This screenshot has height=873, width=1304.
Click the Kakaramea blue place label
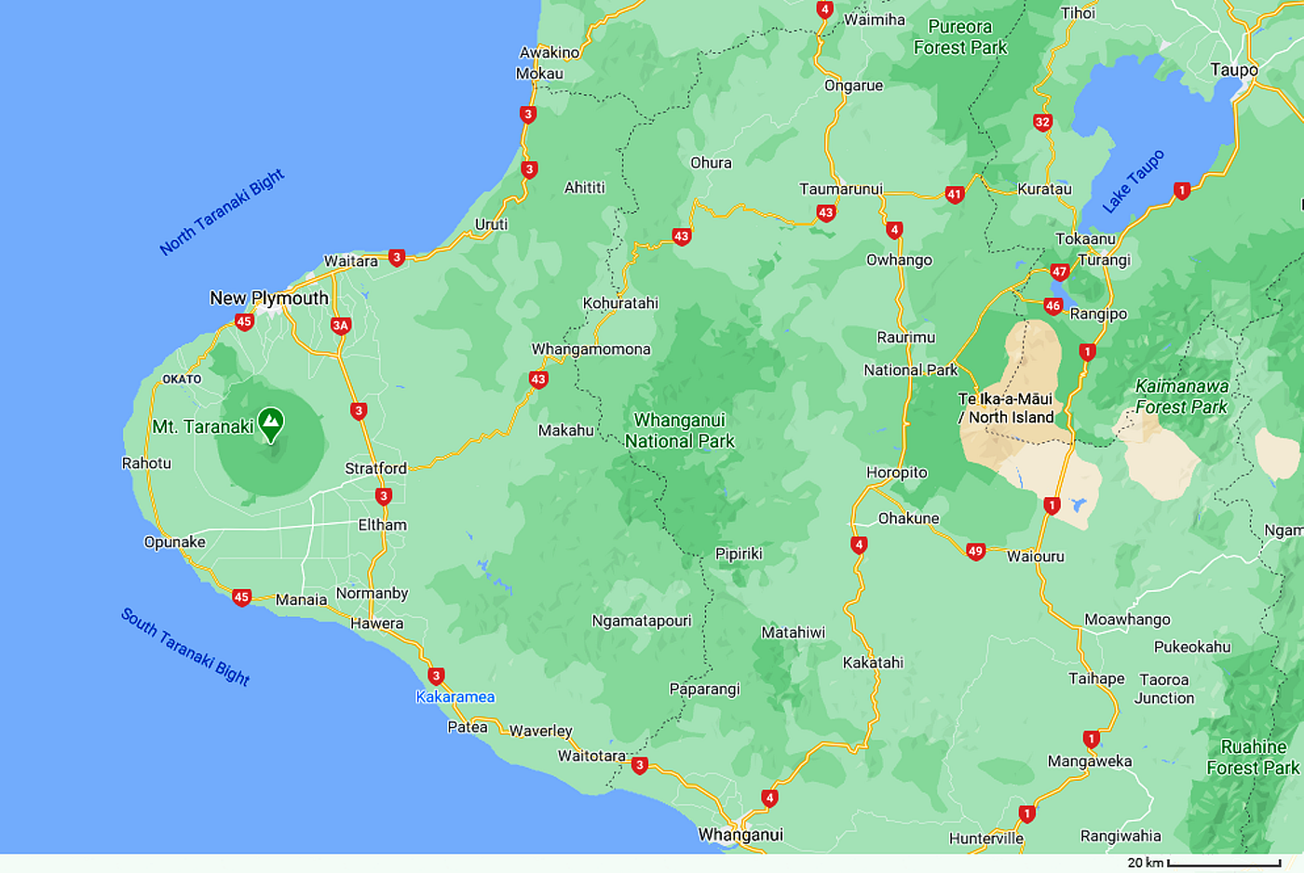click(455, 697)
